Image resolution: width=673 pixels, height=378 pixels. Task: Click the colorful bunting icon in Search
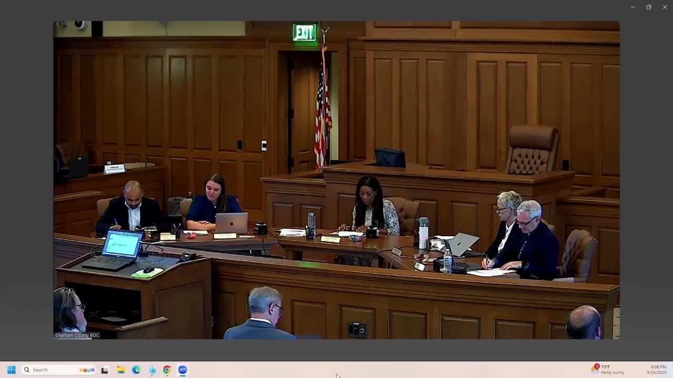[x=86, y=370]
